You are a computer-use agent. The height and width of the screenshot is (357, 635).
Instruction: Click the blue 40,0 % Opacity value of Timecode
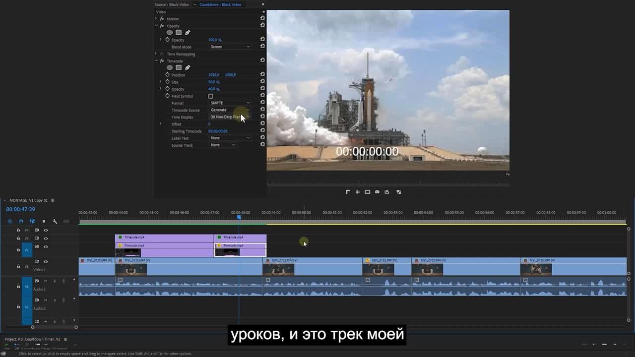pos(214,89)
